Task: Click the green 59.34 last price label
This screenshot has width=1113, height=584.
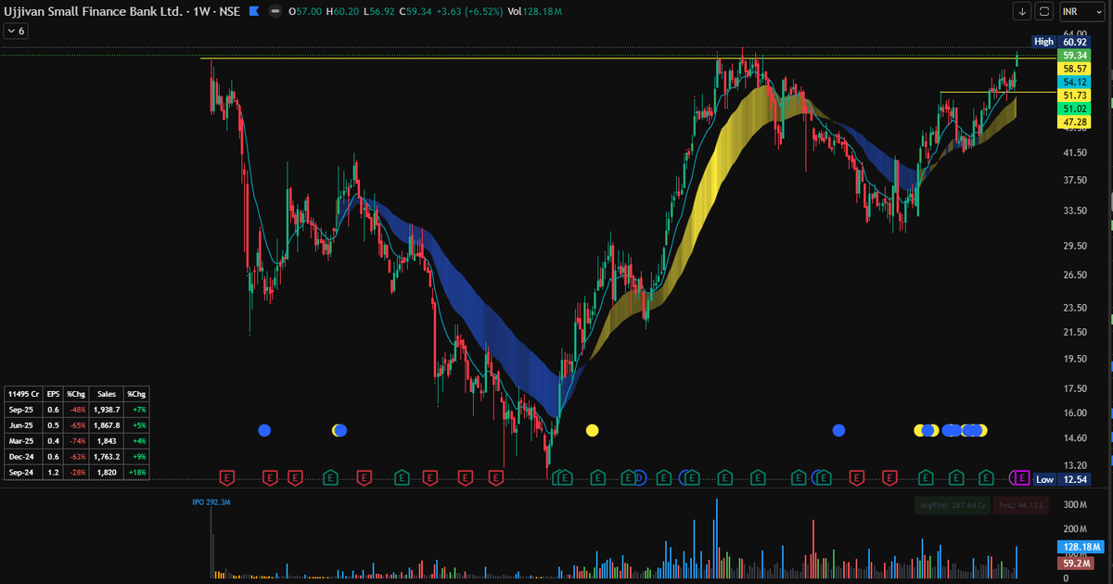Action: tap(1076, 56)
